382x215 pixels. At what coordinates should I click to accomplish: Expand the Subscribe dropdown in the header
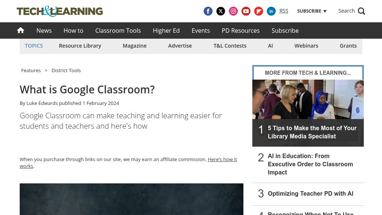(312, 11)
